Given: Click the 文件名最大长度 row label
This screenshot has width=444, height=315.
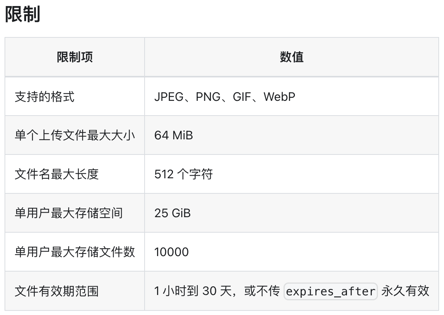Looking at the screenshot, I should tap(57, 174).
